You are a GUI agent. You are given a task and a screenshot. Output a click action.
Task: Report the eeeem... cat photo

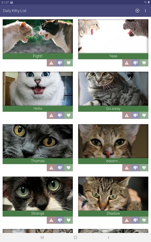tap(127, 168)
